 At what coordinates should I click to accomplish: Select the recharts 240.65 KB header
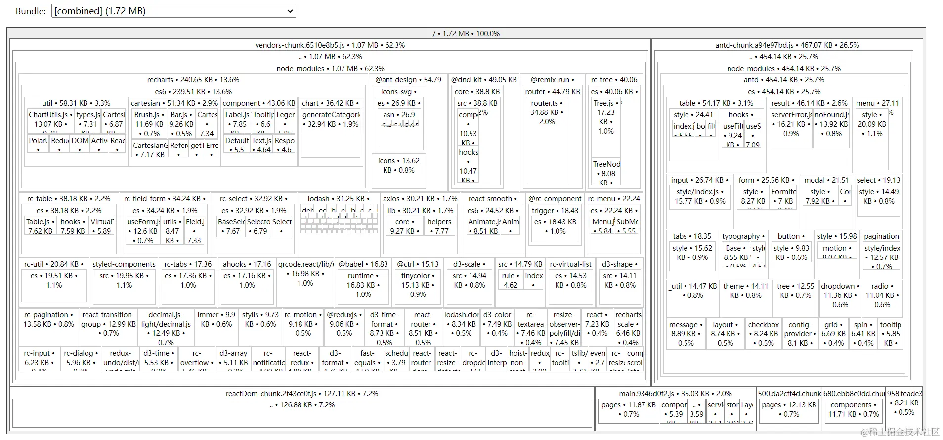(193, 79)
